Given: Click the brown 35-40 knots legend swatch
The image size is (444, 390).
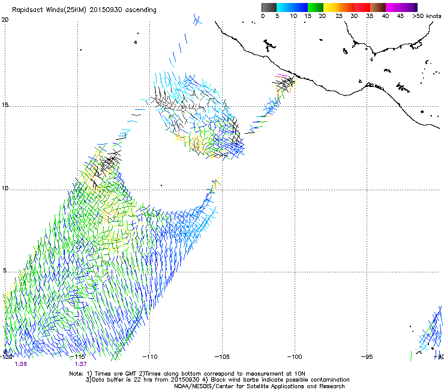Looking at the screenshot, I should pos(378,7).
